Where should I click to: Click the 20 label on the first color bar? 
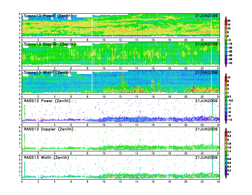coord(229,21)
